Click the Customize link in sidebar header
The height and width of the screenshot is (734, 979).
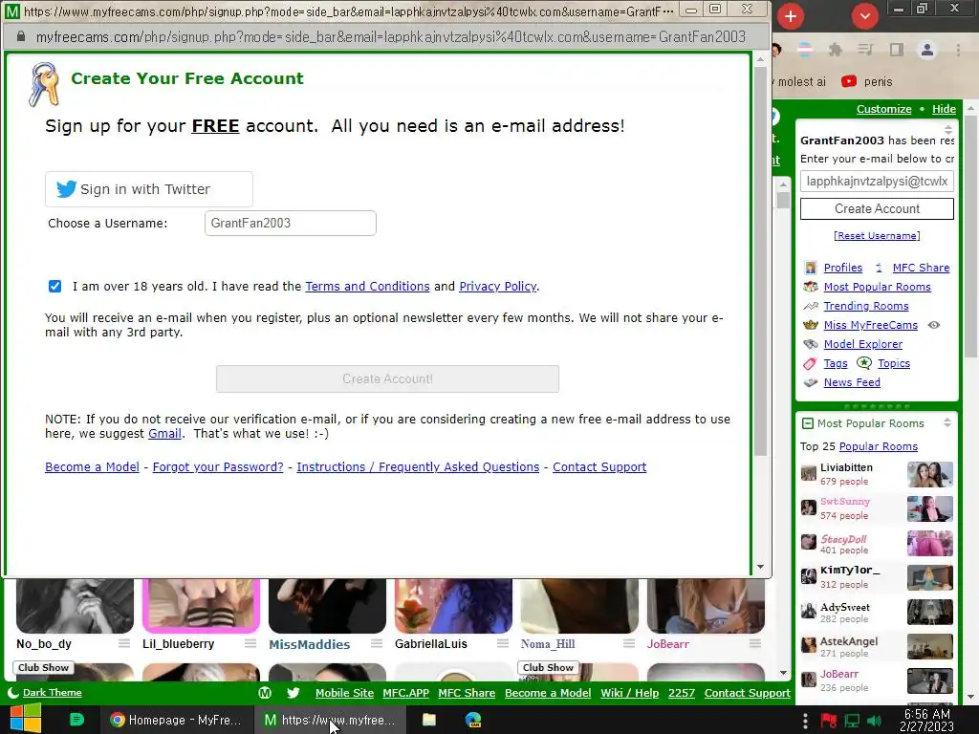[x=883, y=109]
